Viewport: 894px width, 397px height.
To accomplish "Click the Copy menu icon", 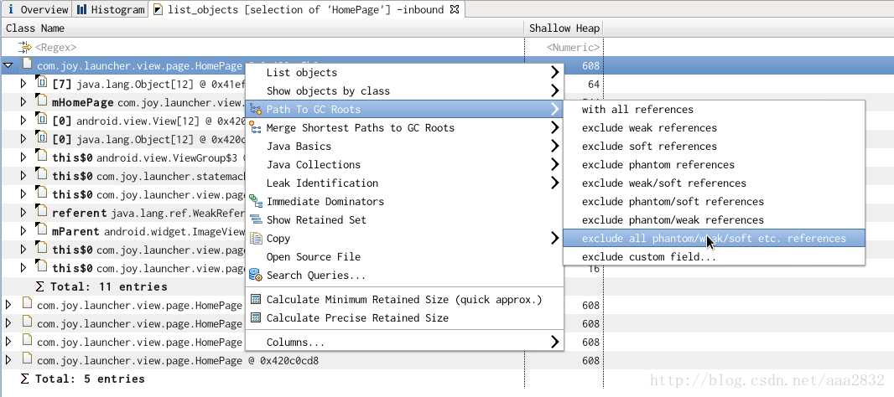I will (x=256, y=238).
